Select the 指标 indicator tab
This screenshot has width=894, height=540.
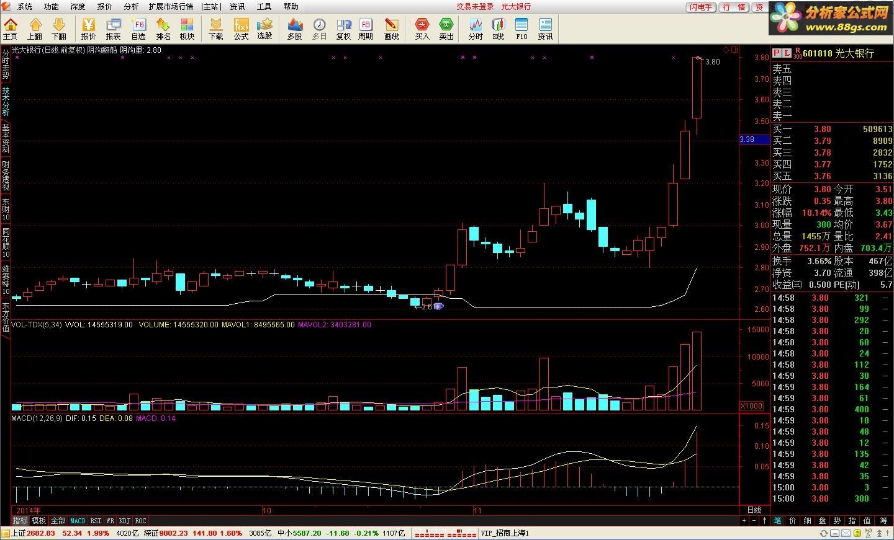click(20, 521)
